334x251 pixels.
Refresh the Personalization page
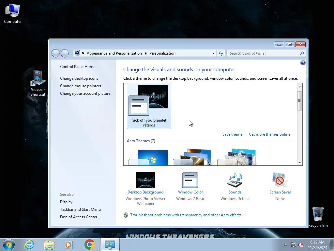coord(221,53)
